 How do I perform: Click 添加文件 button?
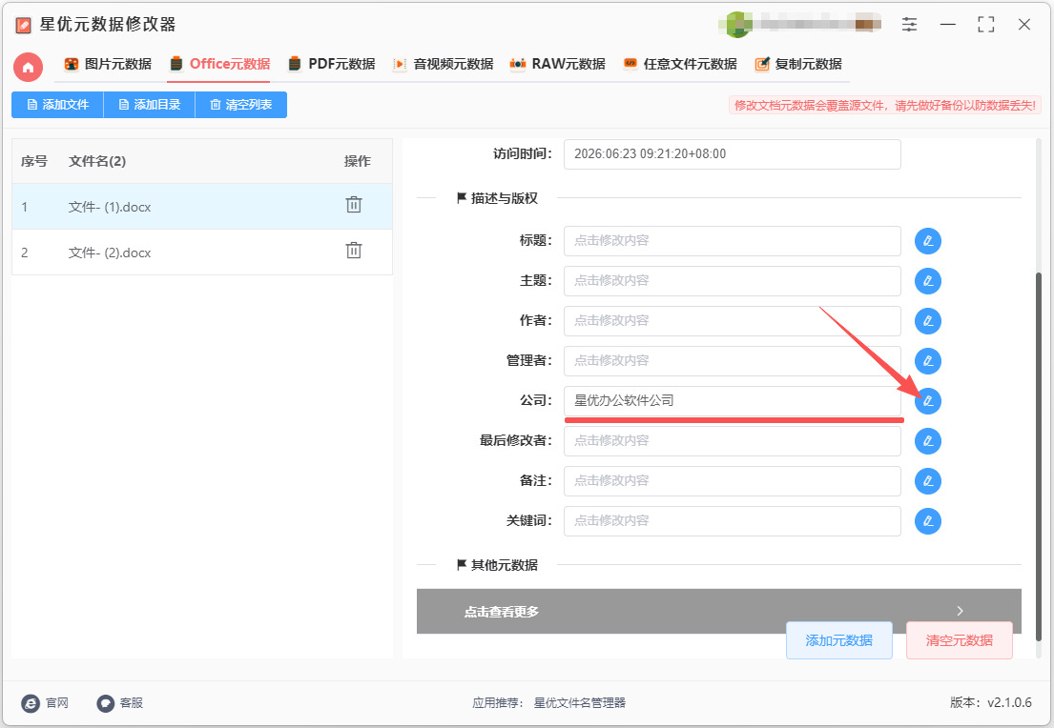(x=58, y=105)
